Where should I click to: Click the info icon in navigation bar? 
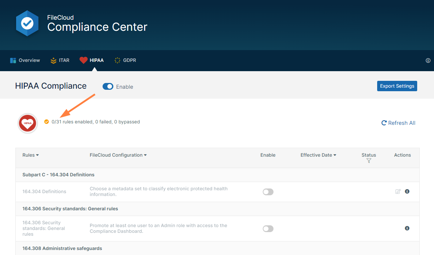[x=428, y=60]
